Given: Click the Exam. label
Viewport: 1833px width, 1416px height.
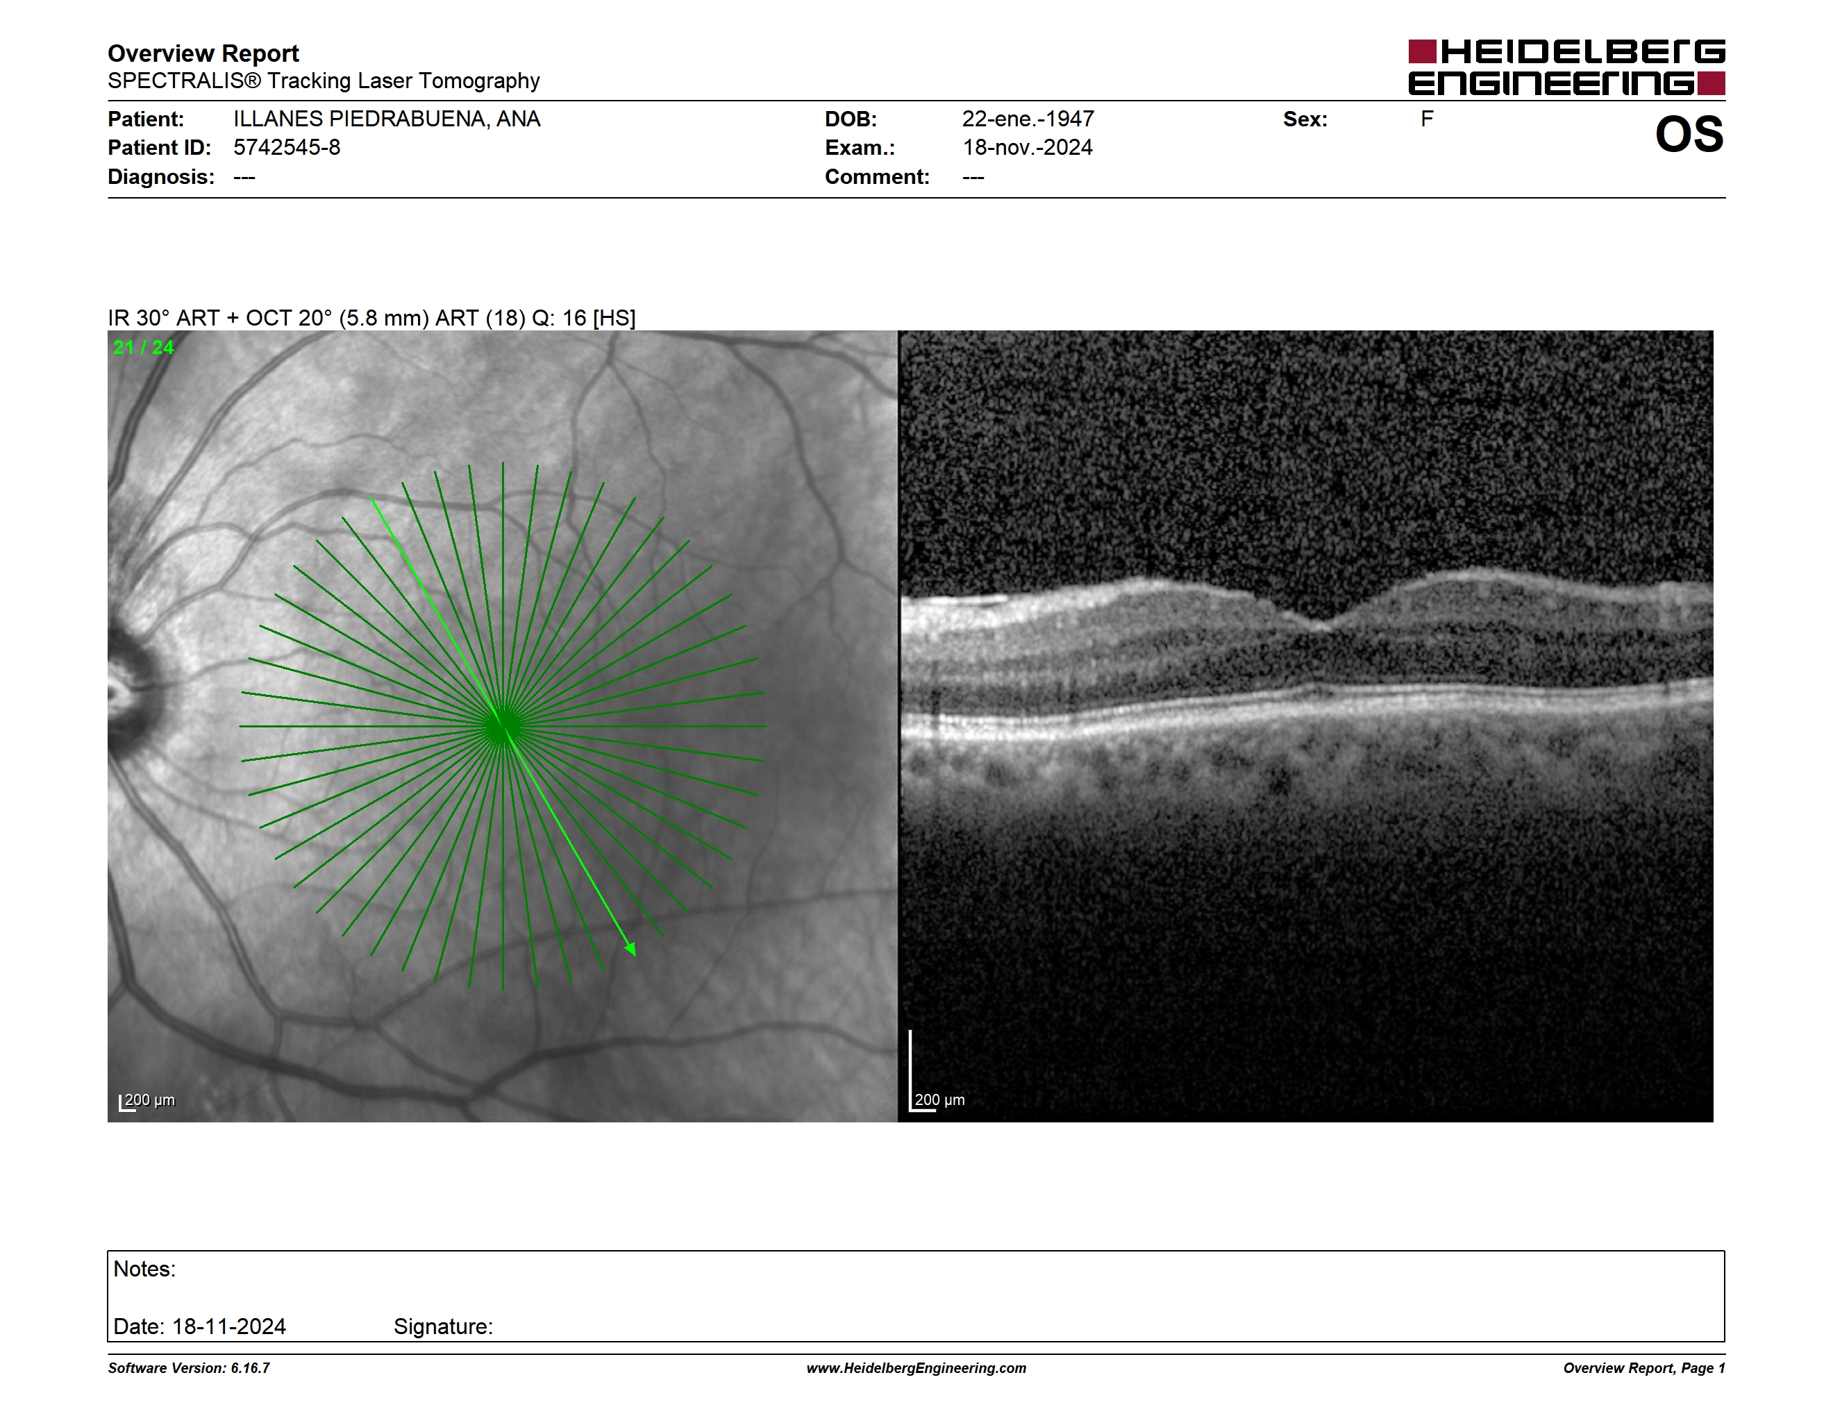Looking at the screenshot, I should point(860,148).
